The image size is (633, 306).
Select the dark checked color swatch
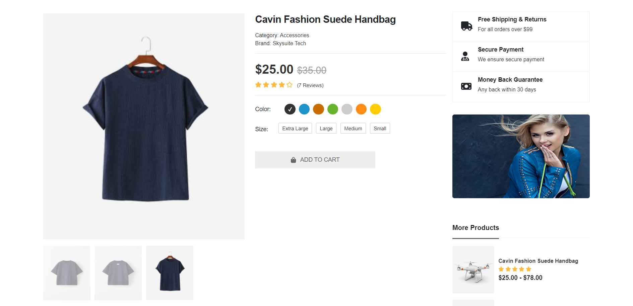click(290, 109)
